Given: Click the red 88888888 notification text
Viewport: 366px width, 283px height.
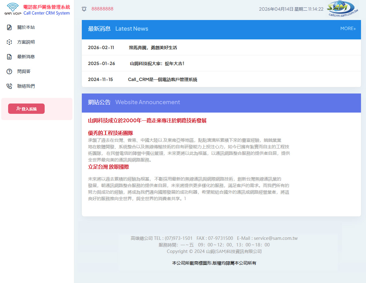Looking at the screenshot, I should (102, 9).
